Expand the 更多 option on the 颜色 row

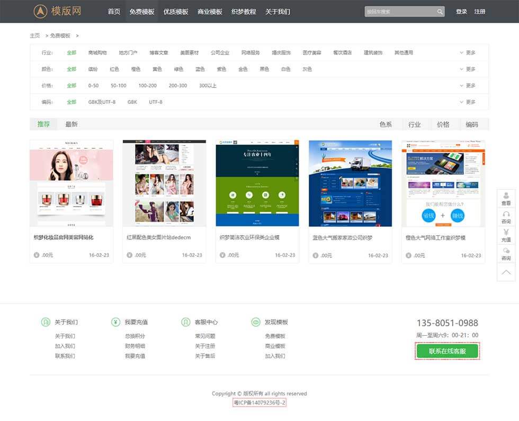(x=468, y=69)
